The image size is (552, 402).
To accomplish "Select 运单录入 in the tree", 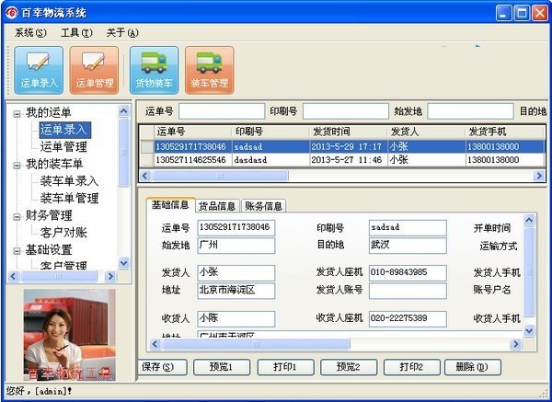I will 65,130.
